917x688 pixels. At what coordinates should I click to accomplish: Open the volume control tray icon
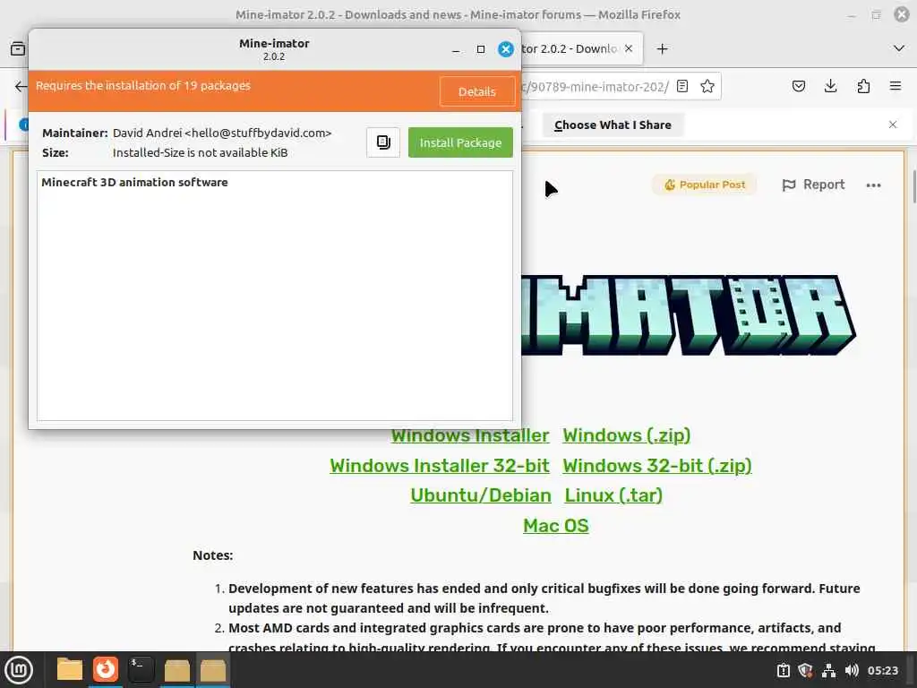852,670
